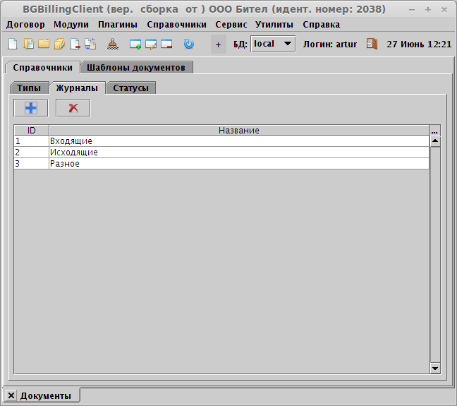Click the stamp icon in the toolbar
This screenshot has width=457, height=406.
[x=113, y=44]
